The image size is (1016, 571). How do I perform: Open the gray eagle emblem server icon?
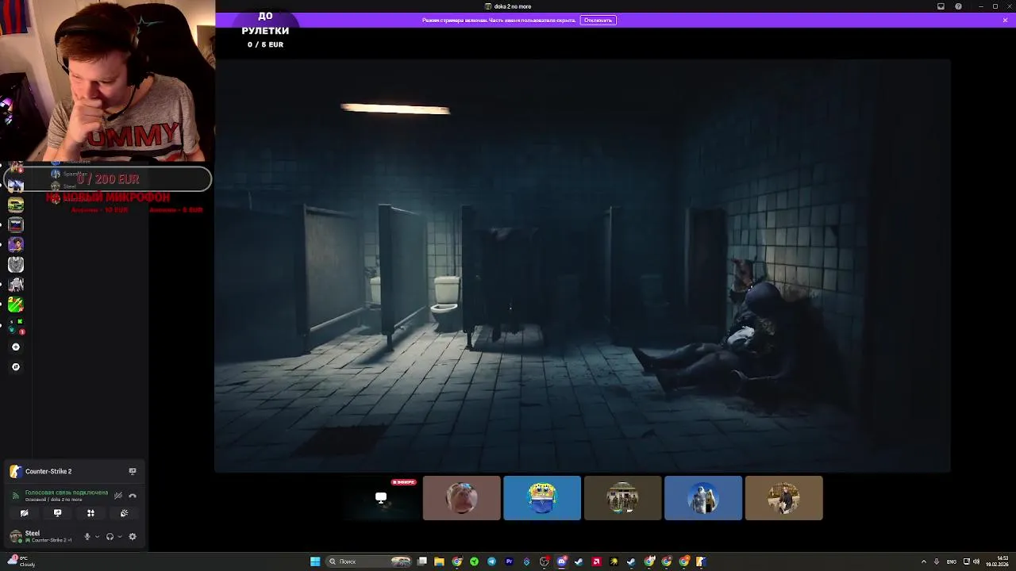(x=16, y=264)
